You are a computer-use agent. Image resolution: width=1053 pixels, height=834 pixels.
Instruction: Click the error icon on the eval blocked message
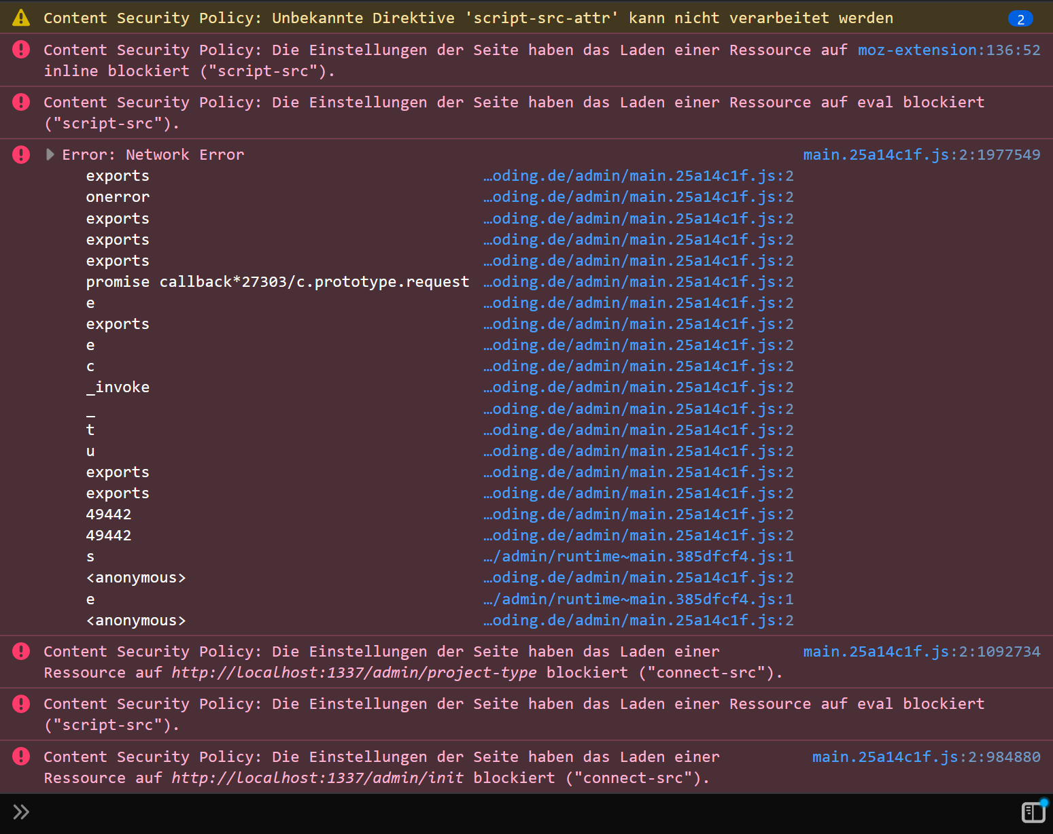[20, 102]
